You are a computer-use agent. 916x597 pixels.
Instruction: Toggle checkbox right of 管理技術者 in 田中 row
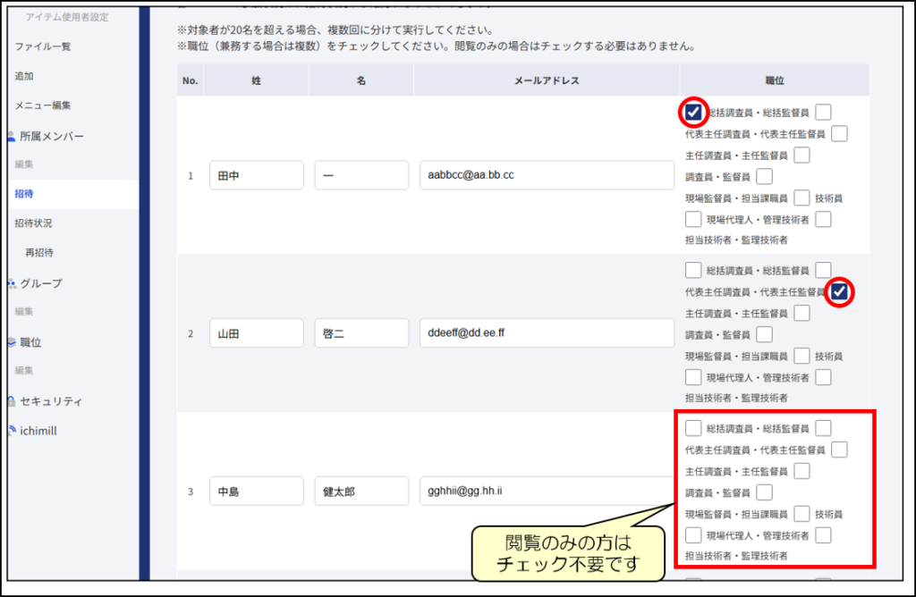(x=823, y=220)
